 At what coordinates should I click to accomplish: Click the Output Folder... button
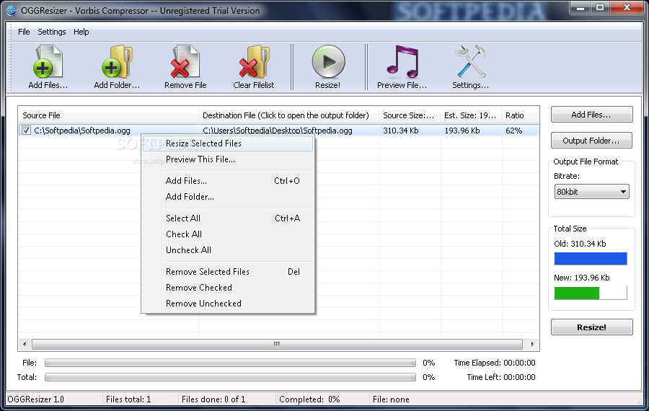[x=591, y=141]
